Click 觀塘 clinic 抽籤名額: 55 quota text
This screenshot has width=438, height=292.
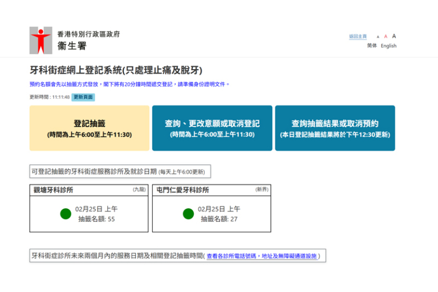pyautogui.click(x=96, y=219)
